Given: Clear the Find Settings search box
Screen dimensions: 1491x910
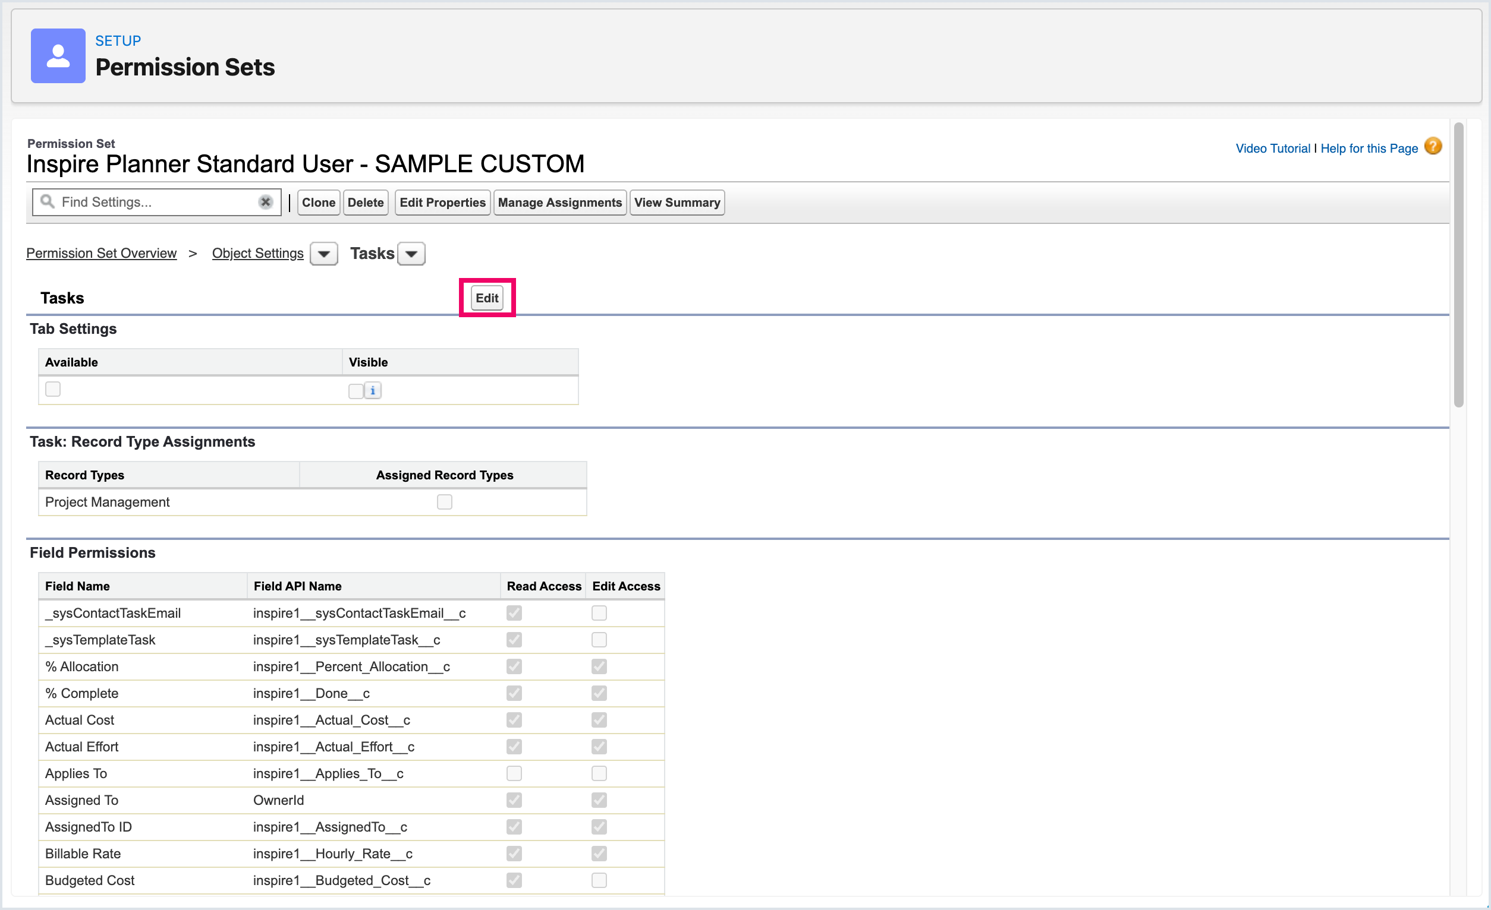Looking at the screenshot, I should coord(265,202).
